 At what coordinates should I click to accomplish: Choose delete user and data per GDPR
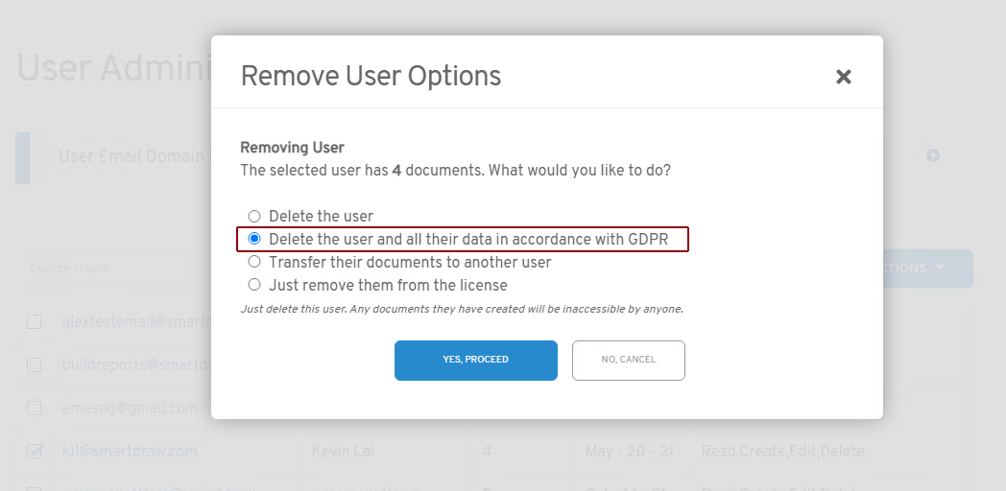click(x=254, y=239)
